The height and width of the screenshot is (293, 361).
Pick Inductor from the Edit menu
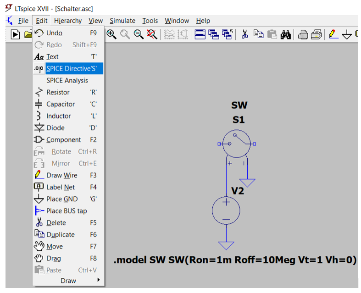(68, 116)
